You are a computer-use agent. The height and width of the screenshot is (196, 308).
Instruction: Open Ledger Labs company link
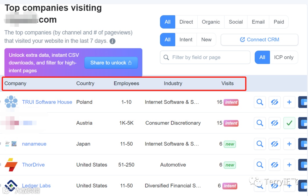point(36,185)
